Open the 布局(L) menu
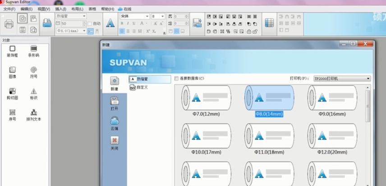The height and width of the screenshot is (186, 386). click(x=77, y=9)
